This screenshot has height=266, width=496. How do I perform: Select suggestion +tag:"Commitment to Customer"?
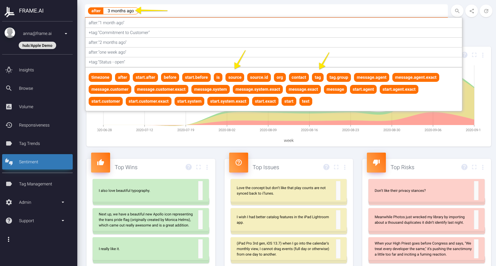tap(274, 32)
